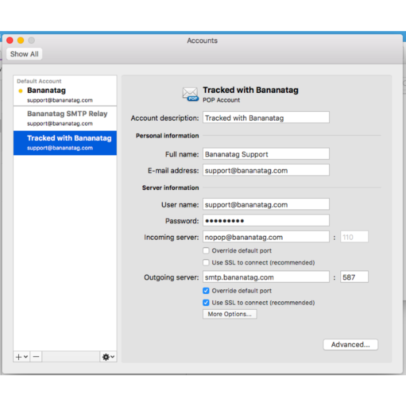The height and width of the screenshot is (406, 406).
Task: Click the remove account minus button
Action: [x=36, y=357]
